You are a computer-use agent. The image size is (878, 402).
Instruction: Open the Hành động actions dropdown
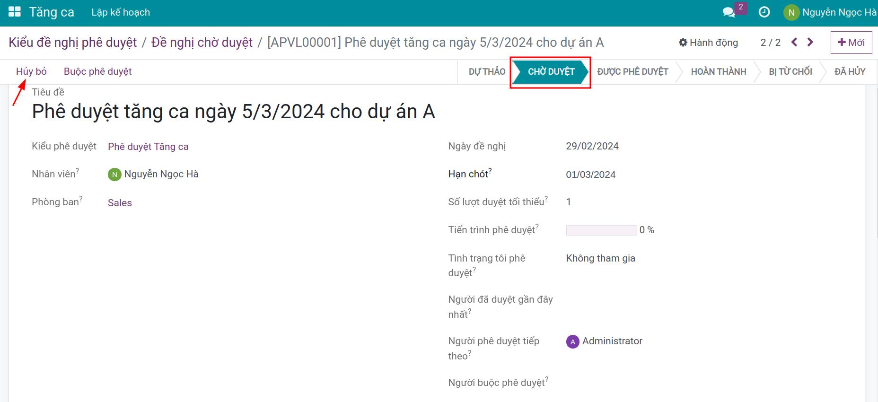click(x=708, y=43)
